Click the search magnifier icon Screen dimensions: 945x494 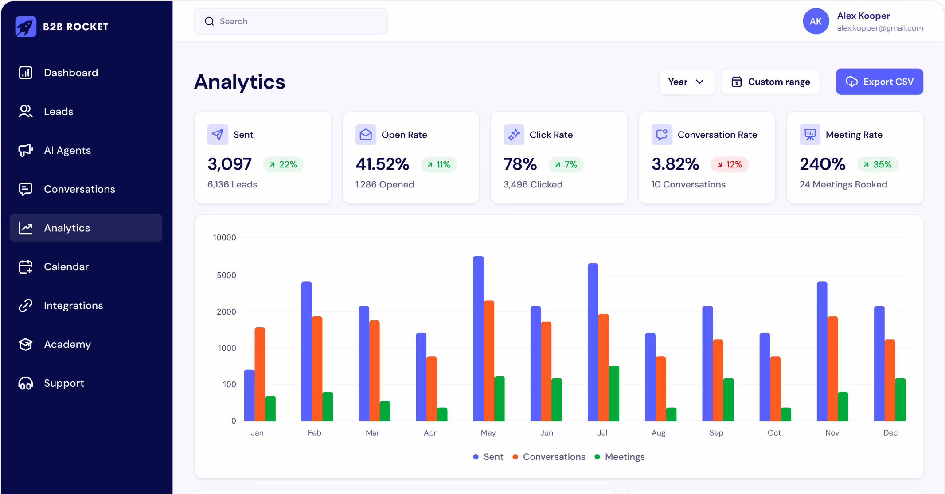tap(209, 21)
